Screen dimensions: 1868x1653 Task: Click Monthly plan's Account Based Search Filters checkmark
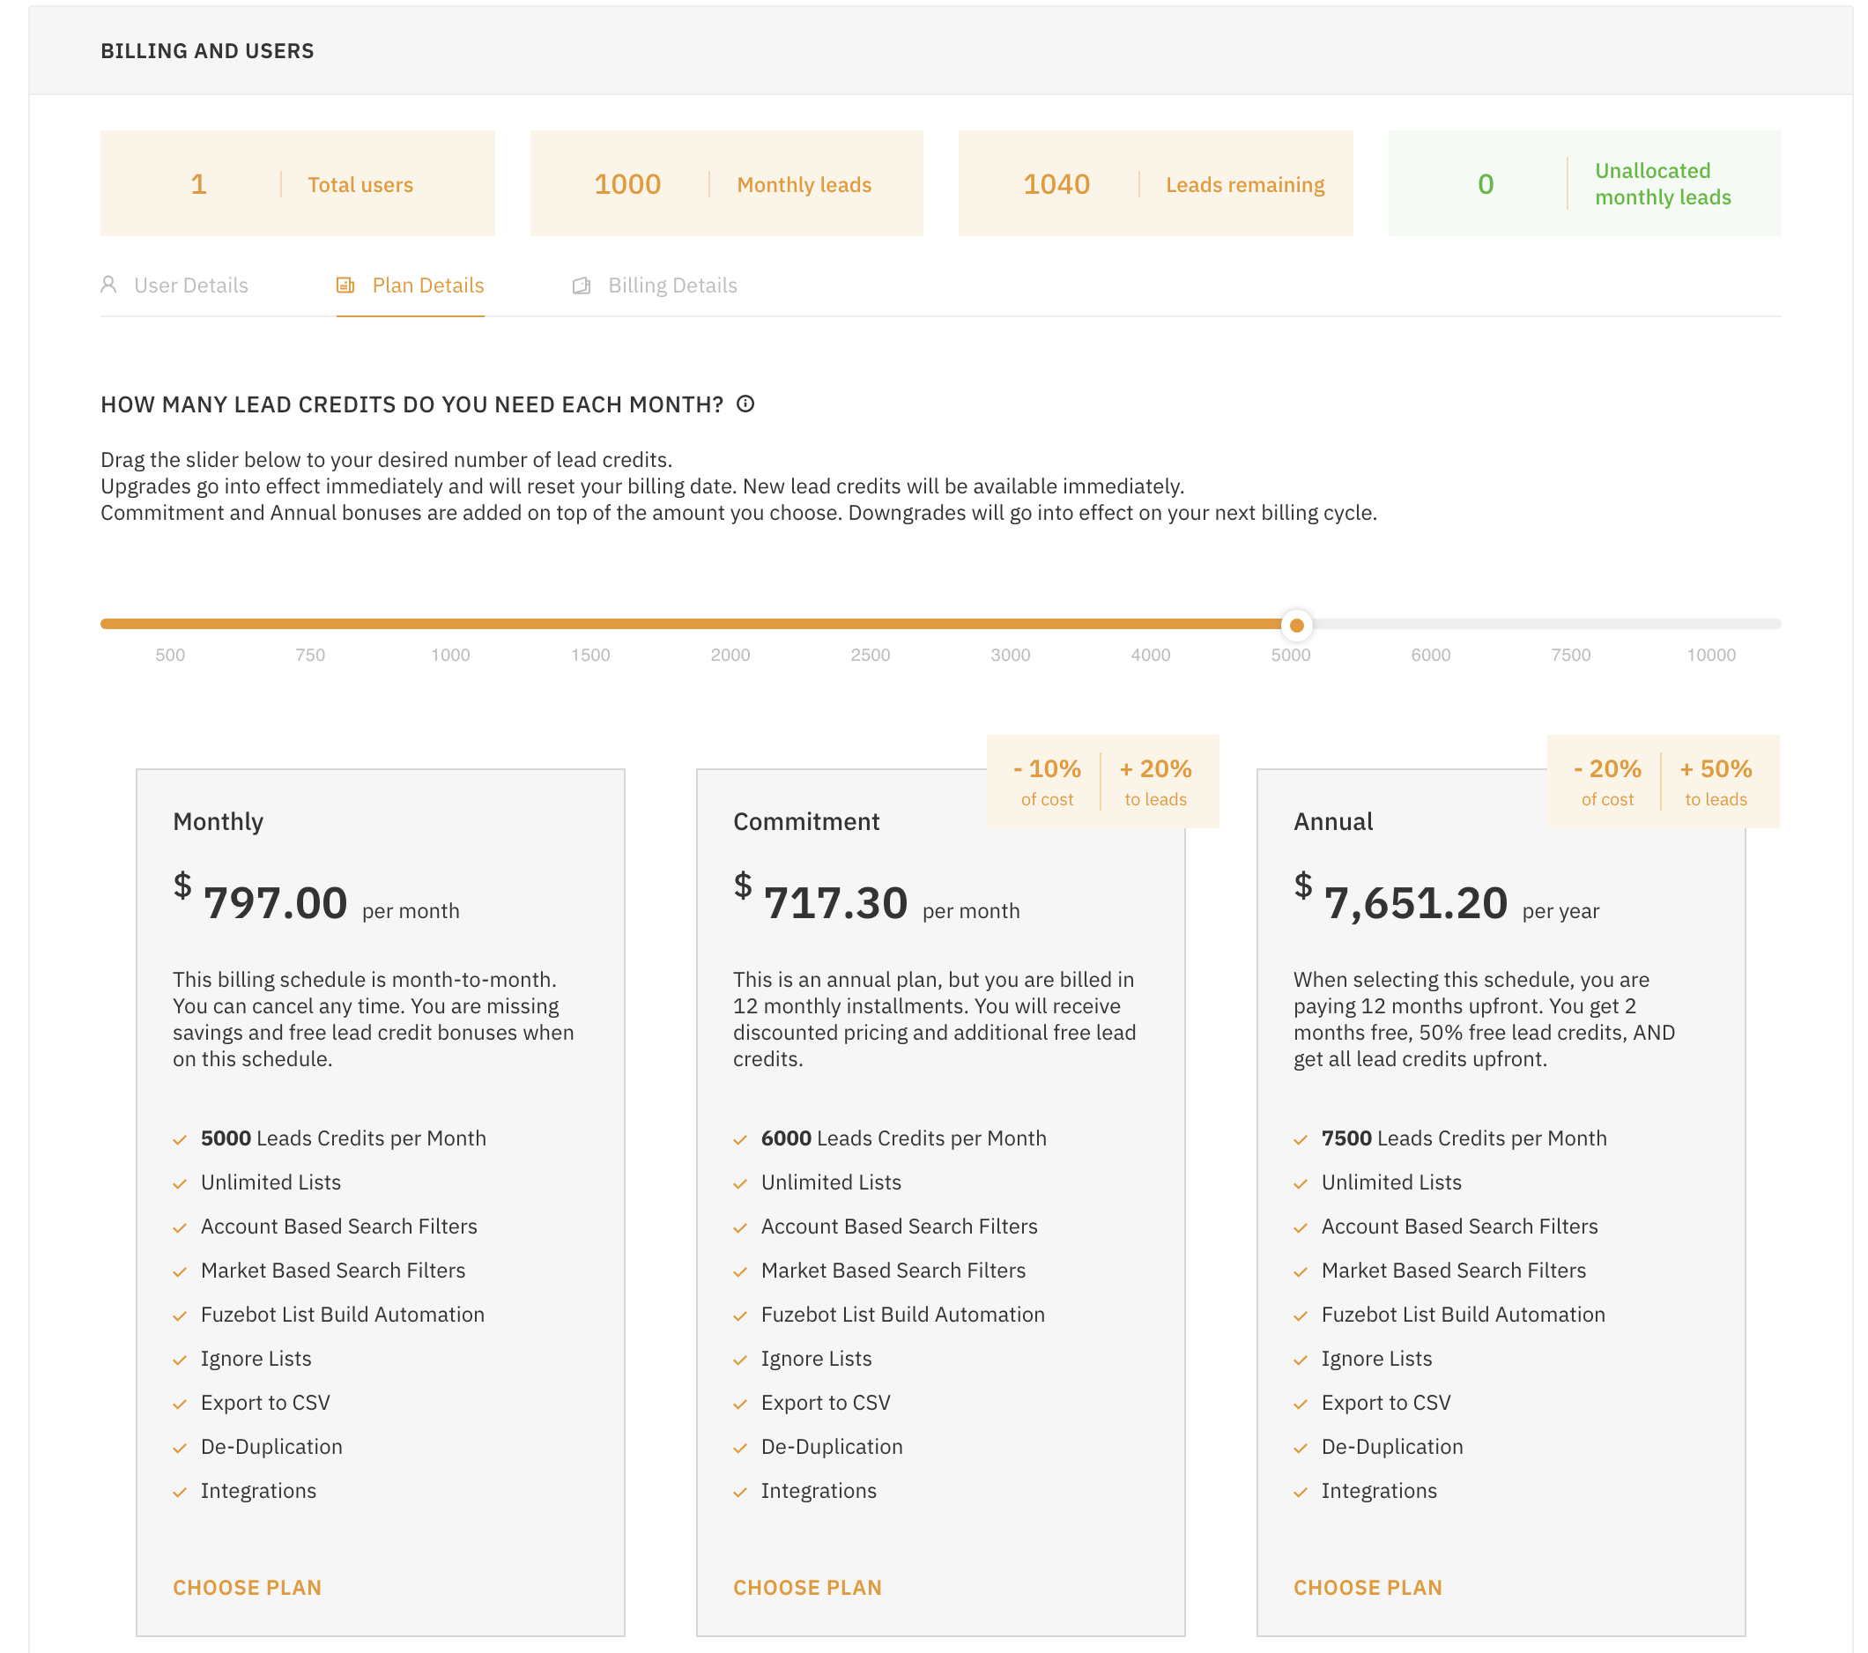pos(180,1227)
